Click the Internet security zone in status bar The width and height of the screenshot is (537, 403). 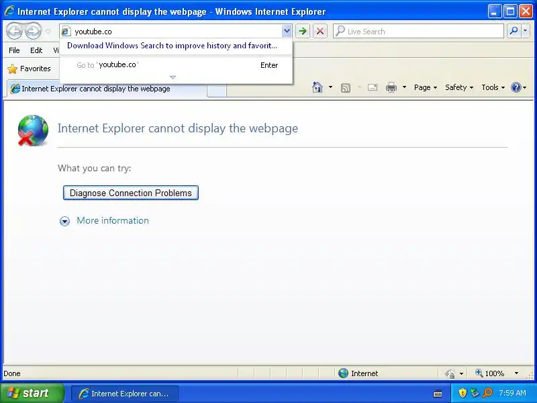click(358, 373)
